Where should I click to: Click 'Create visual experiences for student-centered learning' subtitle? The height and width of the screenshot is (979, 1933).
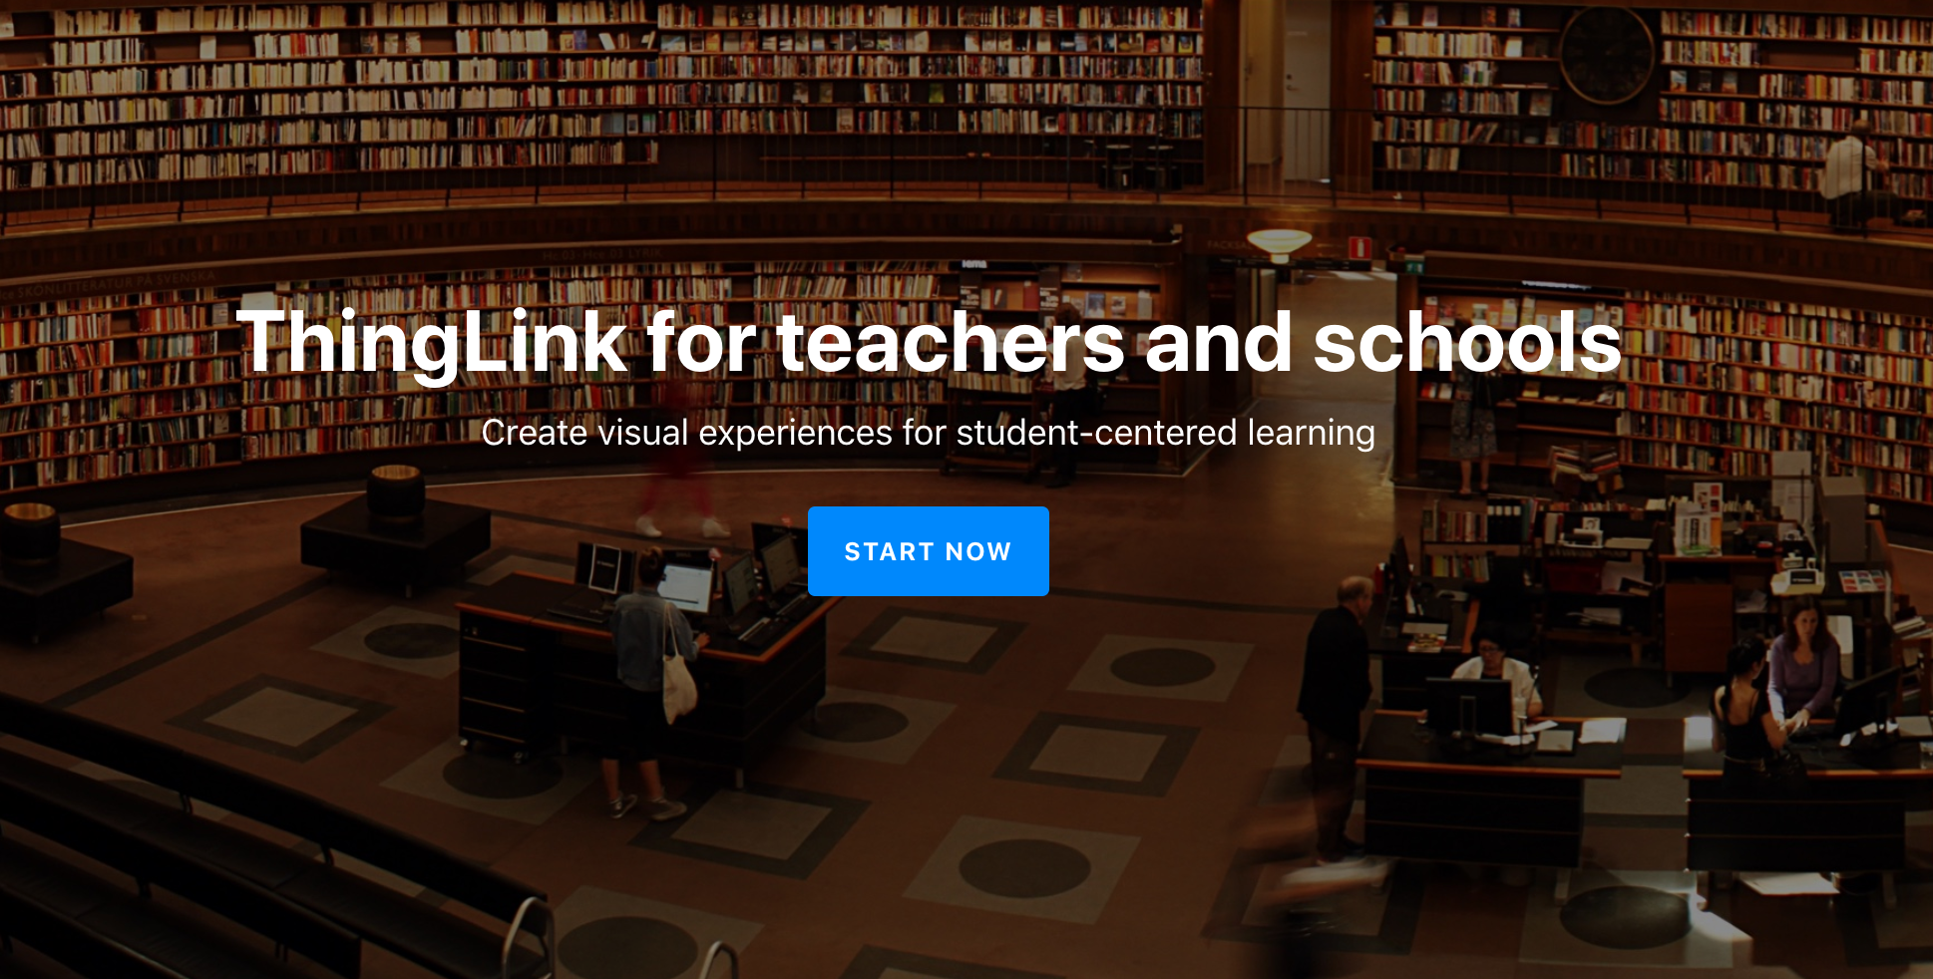coord(928,433)
